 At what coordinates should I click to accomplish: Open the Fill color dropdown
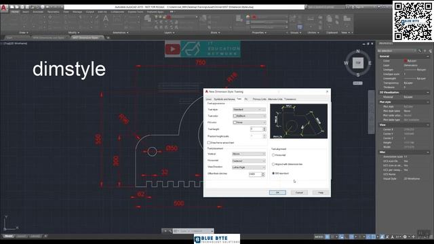249,122
